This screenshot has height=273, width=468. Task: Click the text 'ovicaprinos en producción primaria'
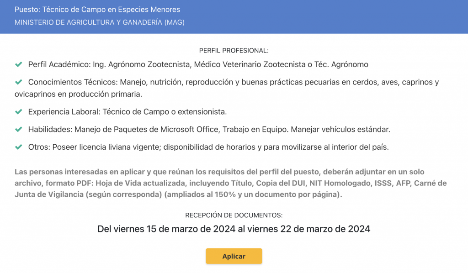click(78, 94)
